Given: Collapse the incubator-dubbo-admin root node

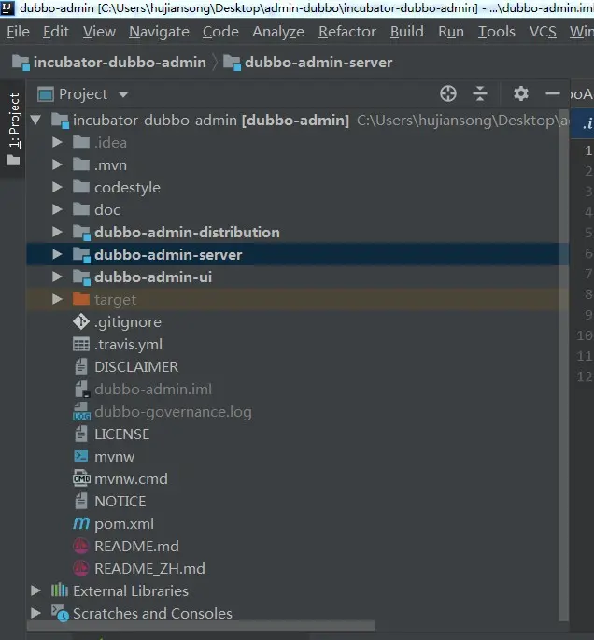Looking at the screenshot, I should click(35, 120).
